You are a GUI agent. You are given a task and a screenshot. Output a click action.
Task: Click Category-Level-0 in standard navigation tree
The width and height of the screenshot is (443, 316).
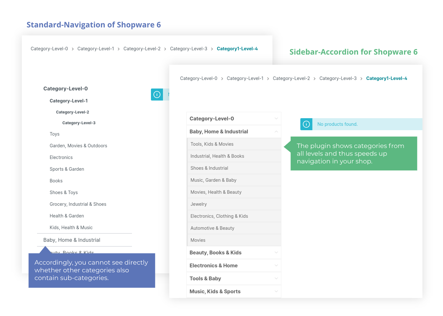coord(66,88)
